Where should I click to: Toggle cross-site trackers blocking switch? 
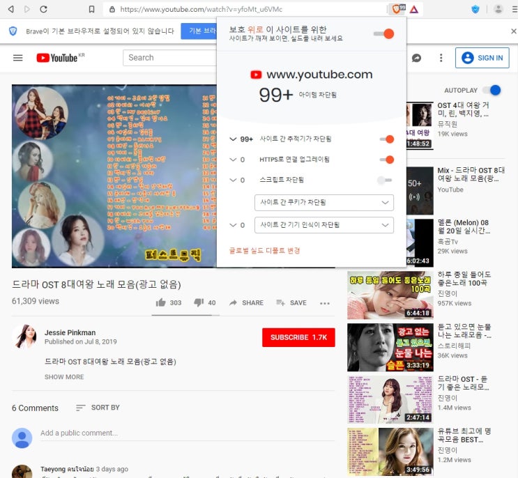[x=386, y=139]
